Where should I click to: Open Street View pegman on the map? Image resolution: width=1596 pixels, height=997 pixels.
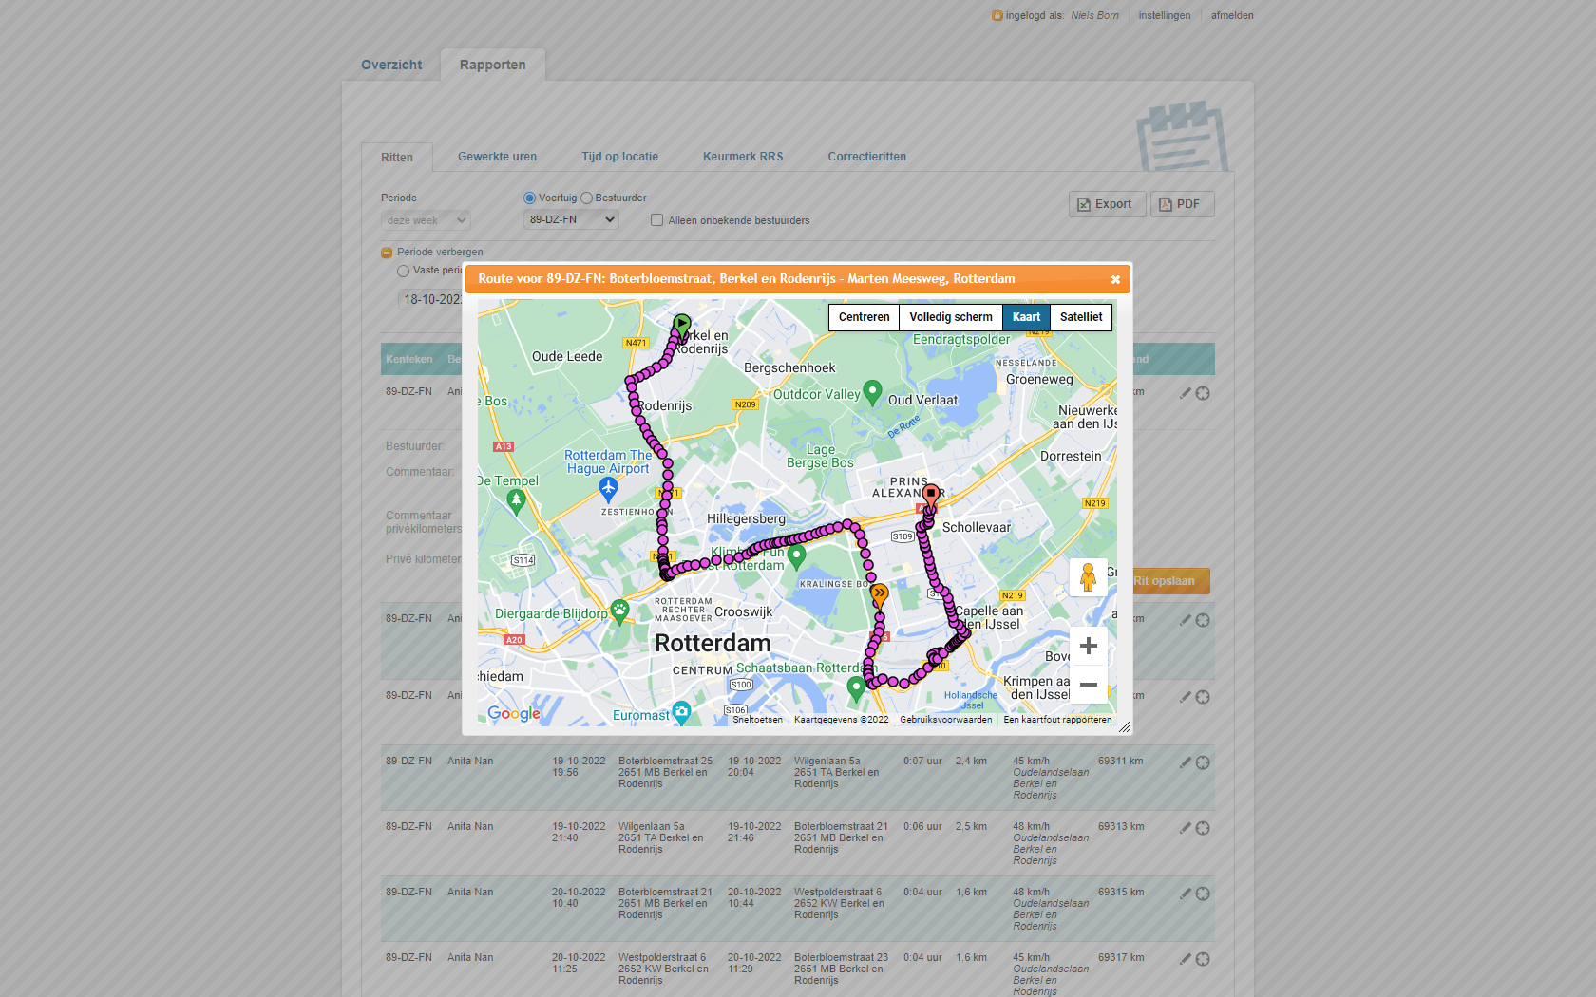pos(1089,577)
